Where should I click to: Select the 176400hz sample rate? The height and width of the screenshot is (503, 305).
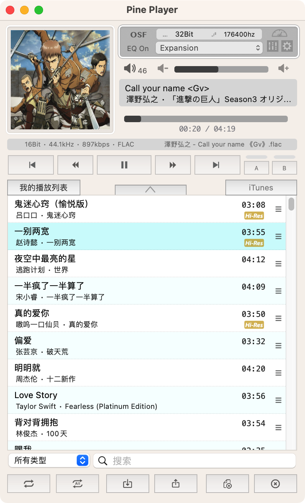pyautogui.click(x=239, y=34)
